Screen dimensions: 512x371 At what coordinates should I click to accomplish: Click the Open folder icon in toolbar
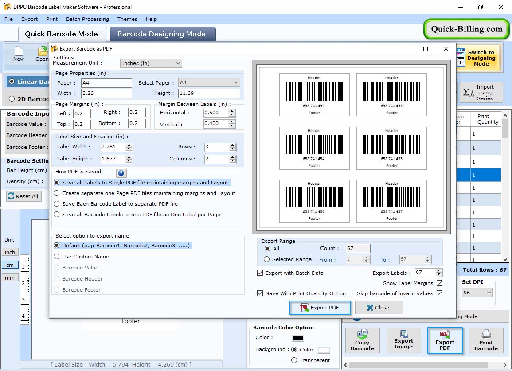[43, 51]
